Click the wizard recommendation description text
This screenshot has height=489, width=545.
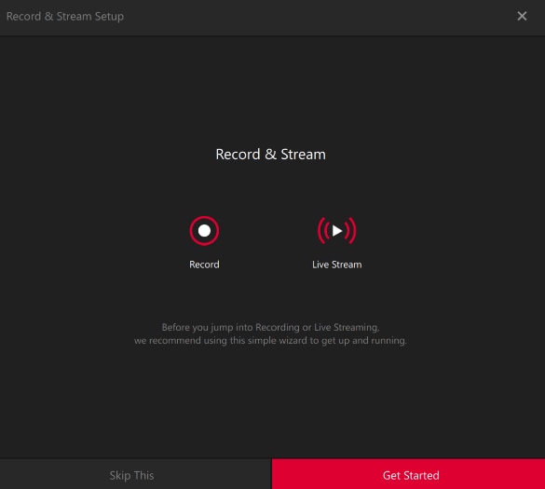click(x=270, y=333)
